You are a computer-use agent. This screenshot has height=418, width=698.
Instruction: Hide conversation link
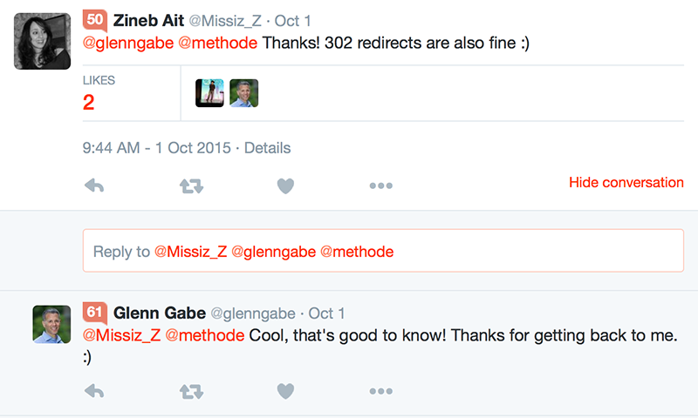tap(626, 182)
